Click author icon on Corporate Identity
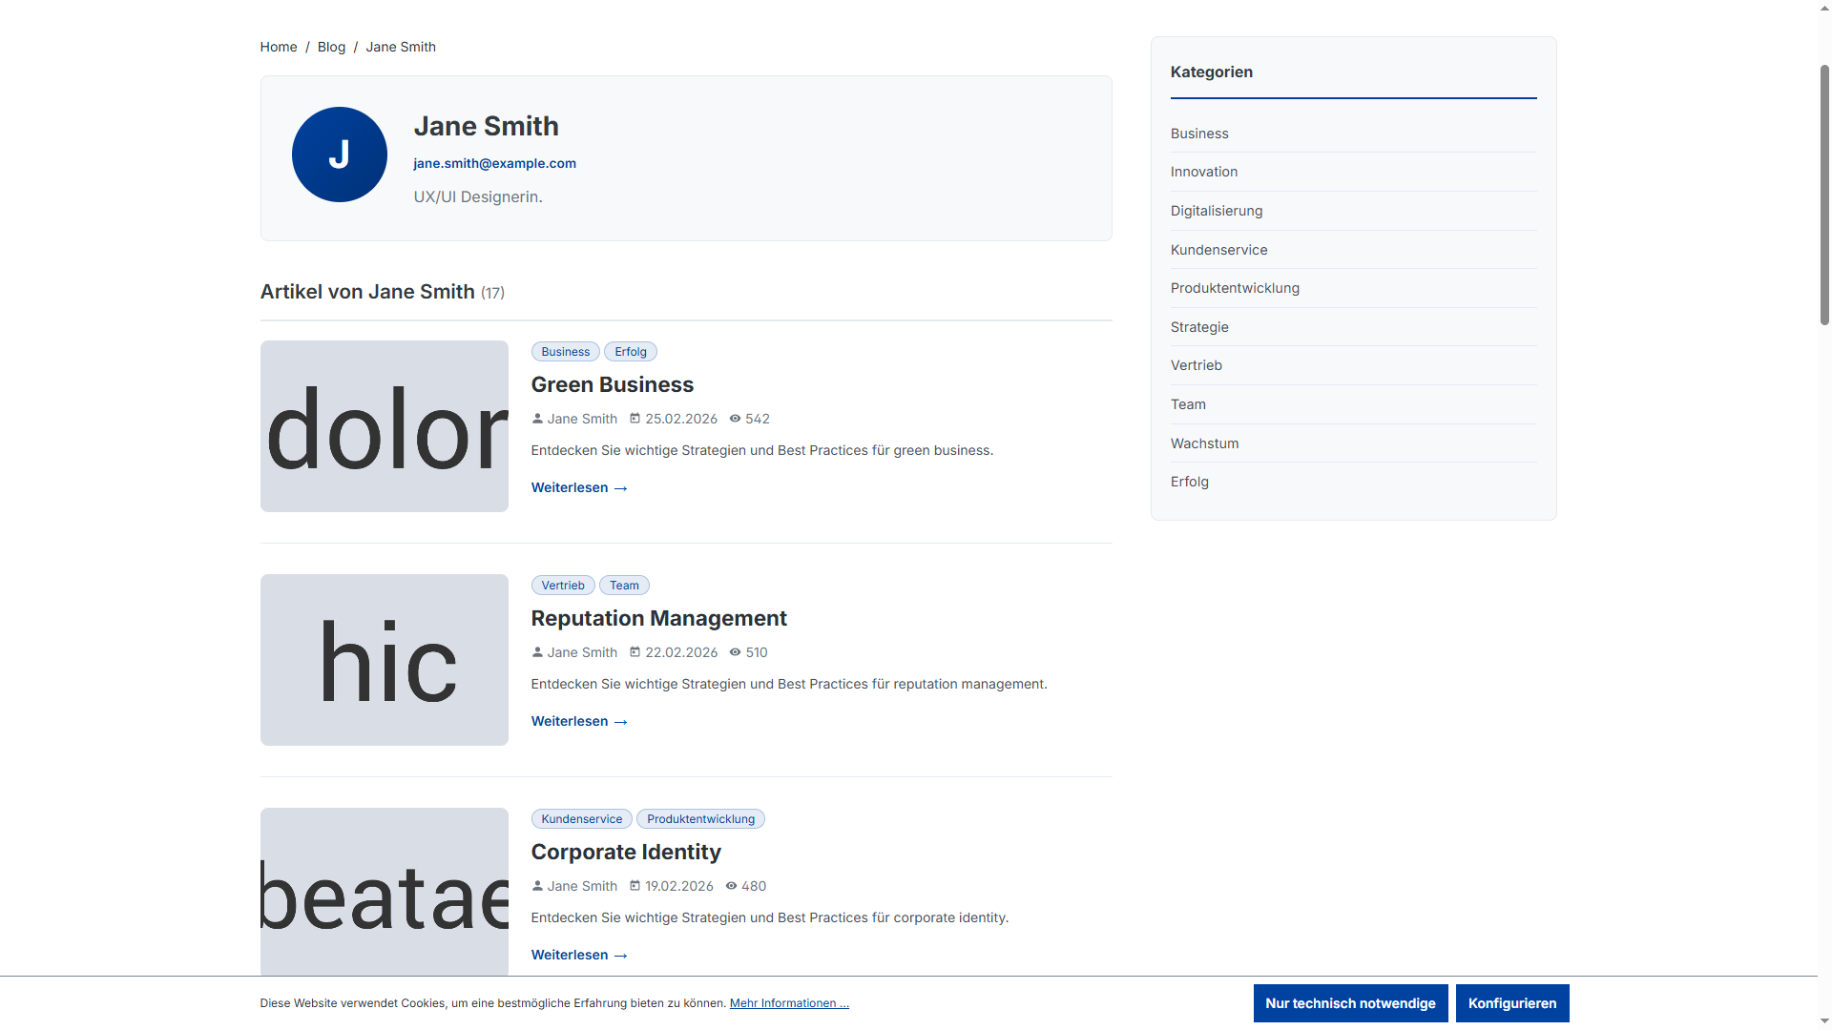This screenshot has width=1832, height=1030. coord(537,886)
